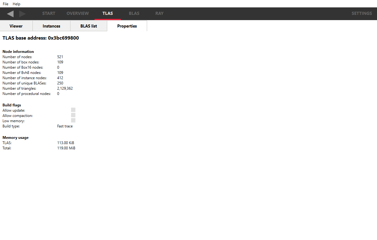377x240 pixels.
Task: Click the back navigation arrow
Action: point(11,14)
